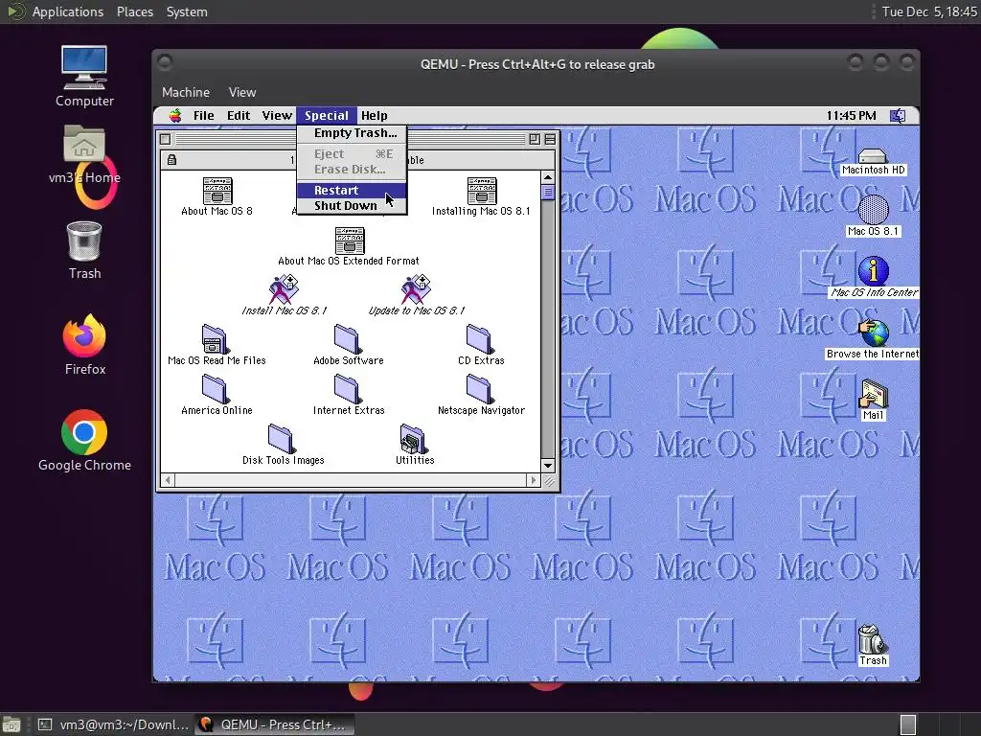The width and height of the screenshot is (981, 736).
Task: Click the Finder window collapse box
Action: click(550, 139)
